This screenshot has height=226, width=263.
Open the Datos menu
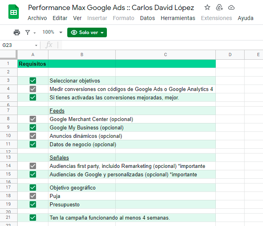(x=147, y=18)
